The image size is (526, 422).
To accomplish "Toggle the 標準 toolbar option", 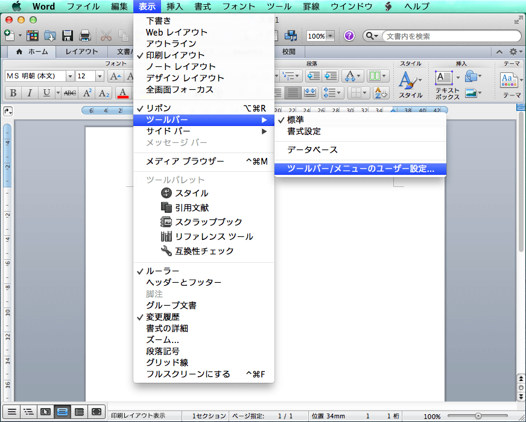I will (x=360, y=119).
